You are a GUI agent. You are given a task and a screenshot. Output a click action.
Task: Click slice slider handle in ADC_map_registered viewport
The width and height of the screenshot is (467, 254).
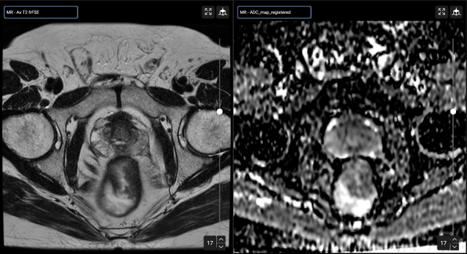pyautogui.click(x=453, y=112)
